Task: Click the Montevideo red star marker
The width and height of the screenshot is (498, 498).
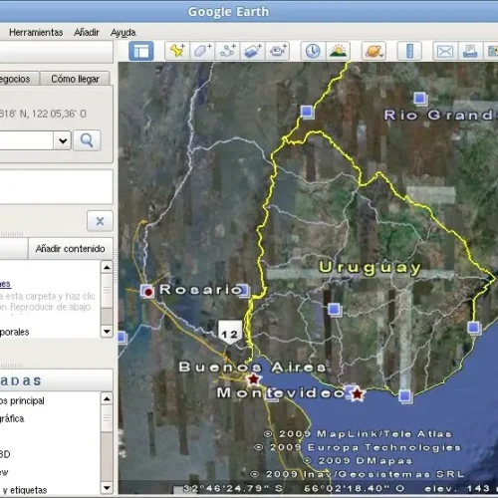Action: point(358,394)
